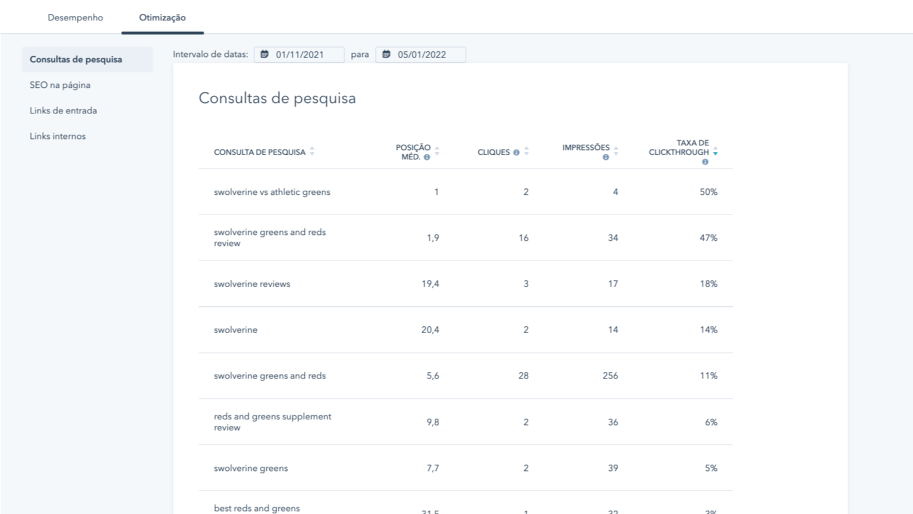
Task: Click the 47% clickthrough value
Action: pos(708,238)
